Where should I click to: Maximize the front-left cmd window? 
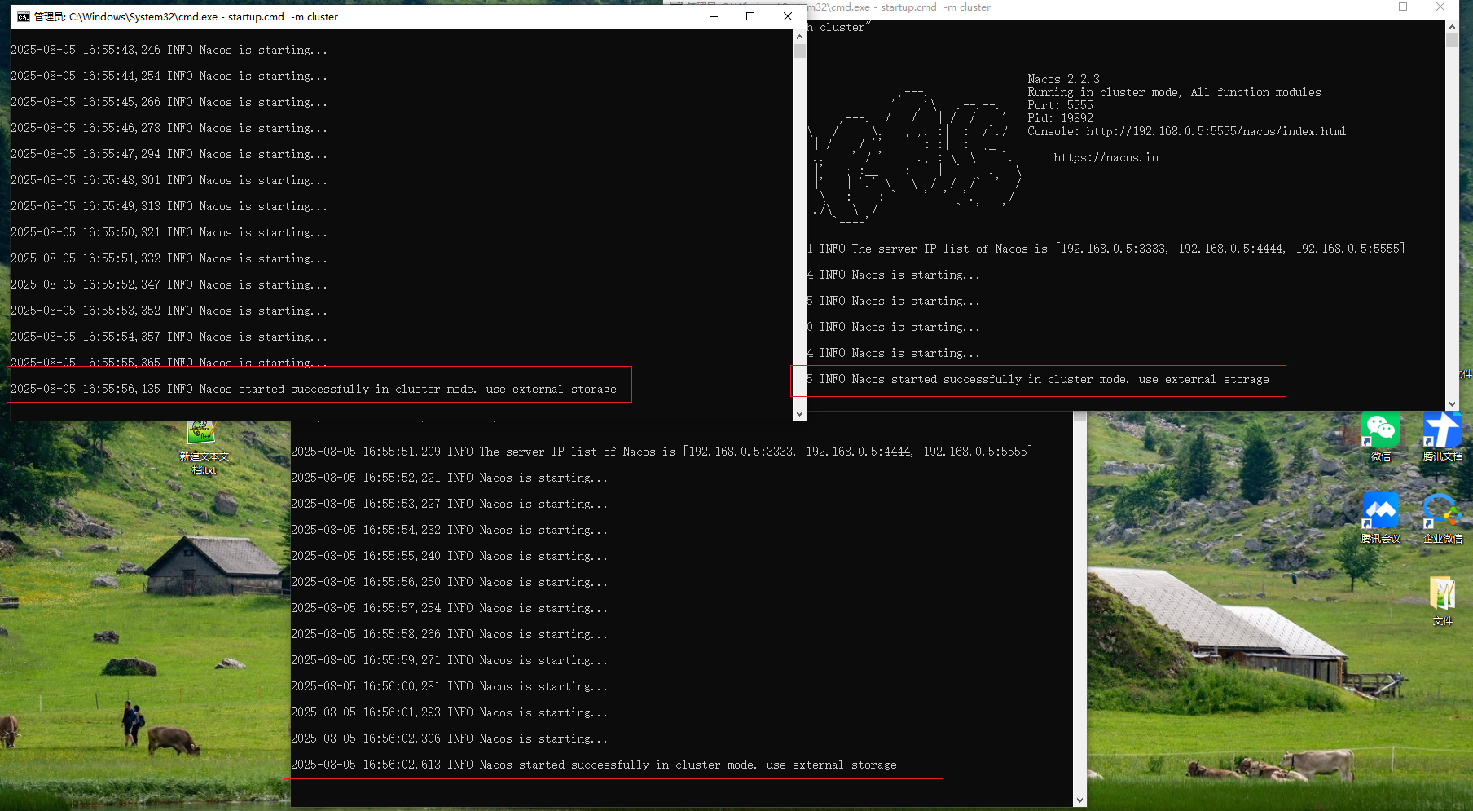(750, 16)
